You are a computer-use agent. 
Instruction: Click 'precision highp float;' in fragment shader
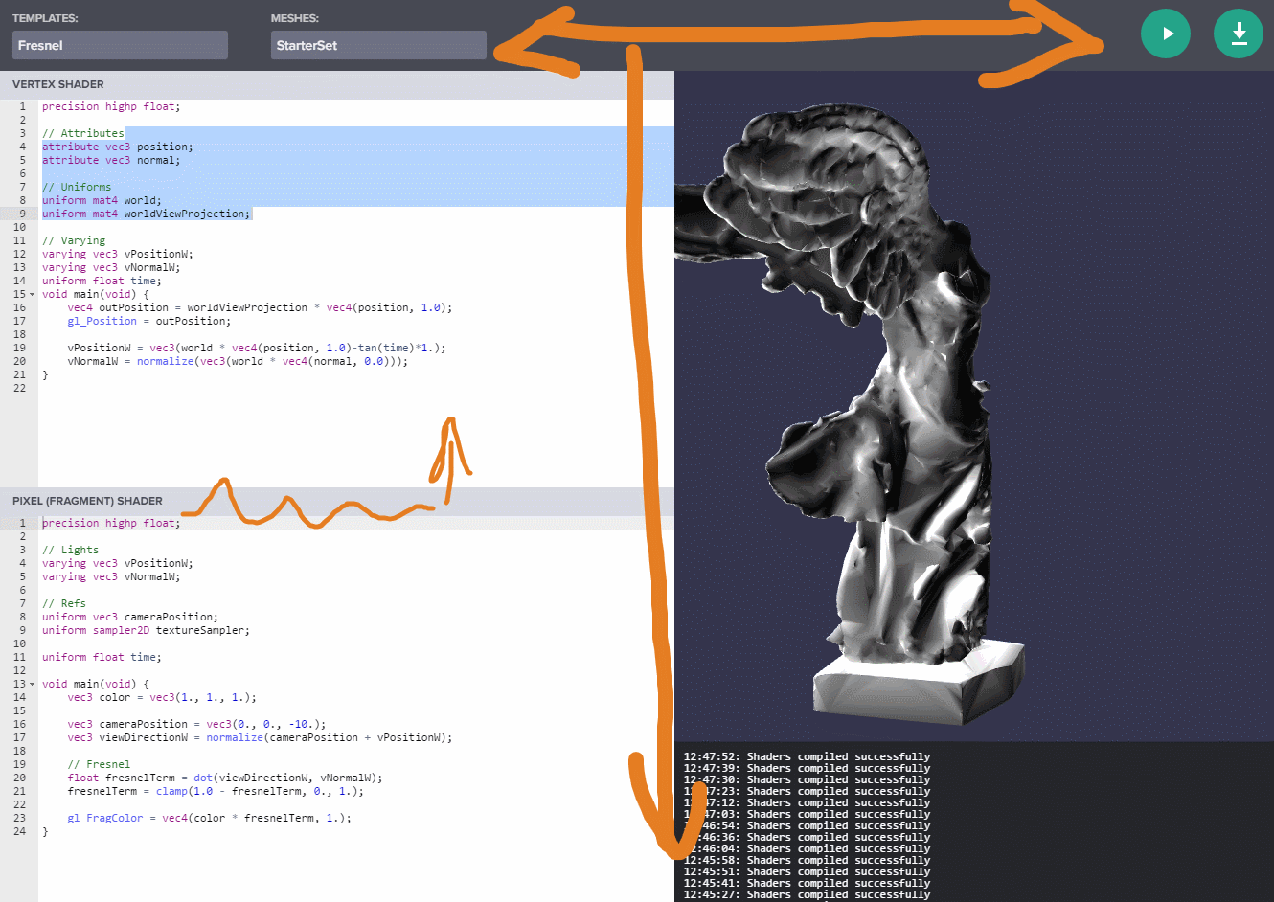(x=111, y=523)
